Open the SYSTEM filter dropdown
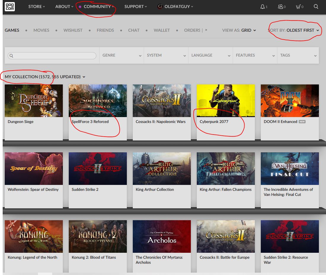326x275 pixels. (x=166, y=55)
